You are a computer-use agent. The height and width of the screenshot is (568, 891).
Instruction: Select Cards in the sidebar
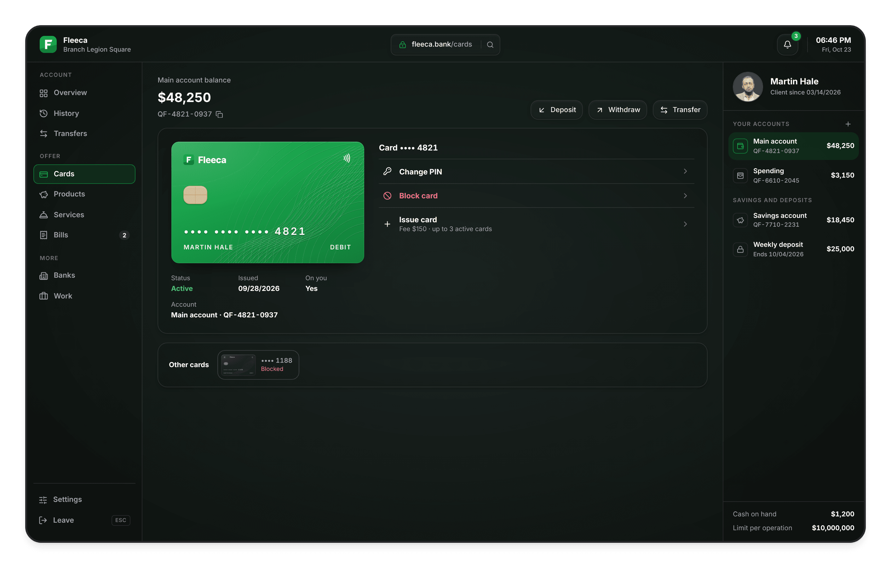pyautogui.click(x=84, y=174)
